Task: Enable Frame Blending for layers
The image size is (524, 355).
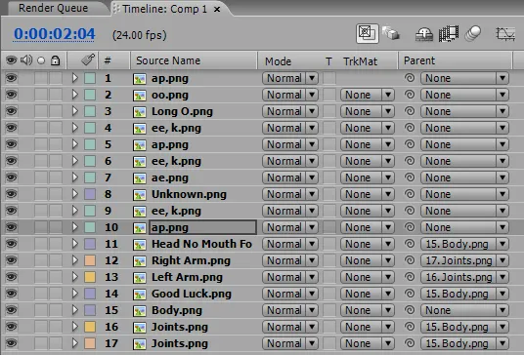Action: tap(448, 34)
